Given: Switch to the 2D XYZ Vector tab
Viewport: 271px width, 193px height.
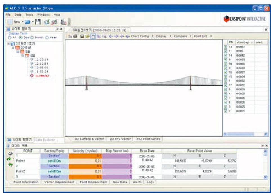Looking at the screenshot, I should 120,139.
